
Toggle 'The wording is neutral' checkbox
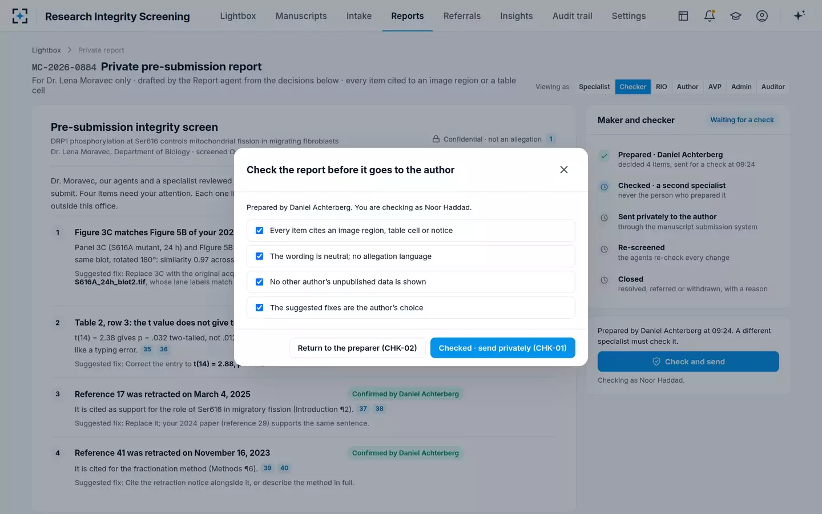point(259,256)
